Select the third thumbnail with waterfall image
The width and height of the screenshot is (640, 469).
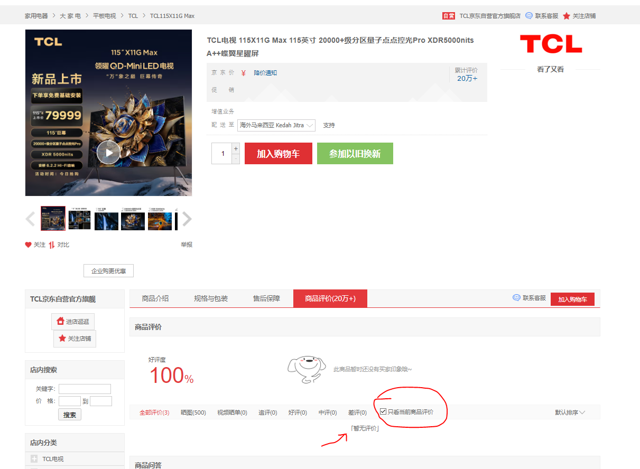[106, 219]
